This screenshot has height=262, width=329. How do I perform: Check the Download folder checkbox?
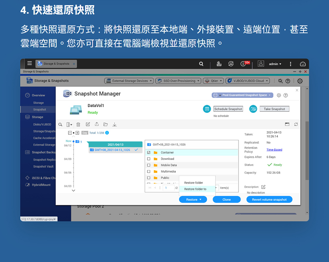[x=149, y=159]
